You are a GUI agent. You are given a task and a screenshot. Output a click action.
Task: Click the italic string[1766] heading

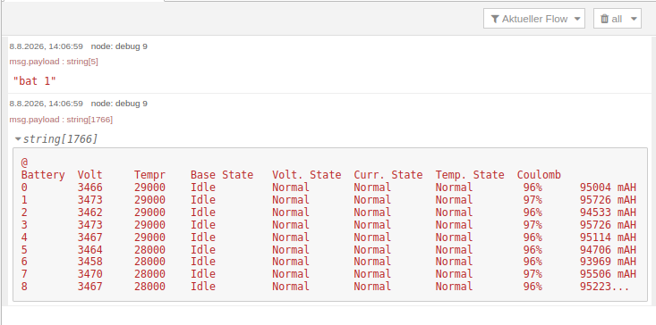pyautogui.click(x=60, y=139)
